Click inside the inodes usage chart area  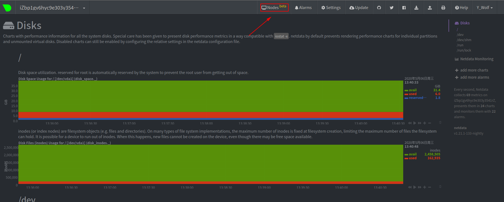[211, 164]
